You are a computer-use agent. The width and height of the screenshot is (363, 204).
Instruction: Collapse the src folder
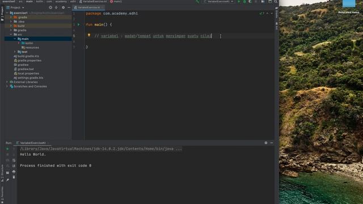11,35
